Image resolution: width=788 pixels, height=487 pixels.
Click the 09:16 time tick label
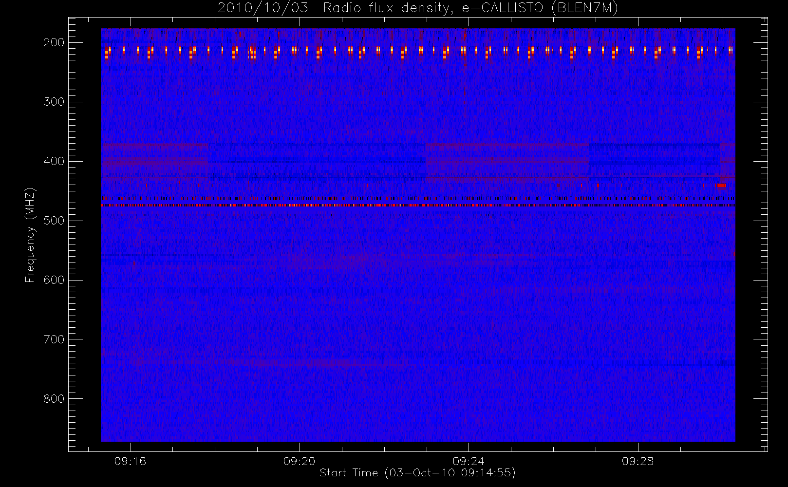pos(131,461)
